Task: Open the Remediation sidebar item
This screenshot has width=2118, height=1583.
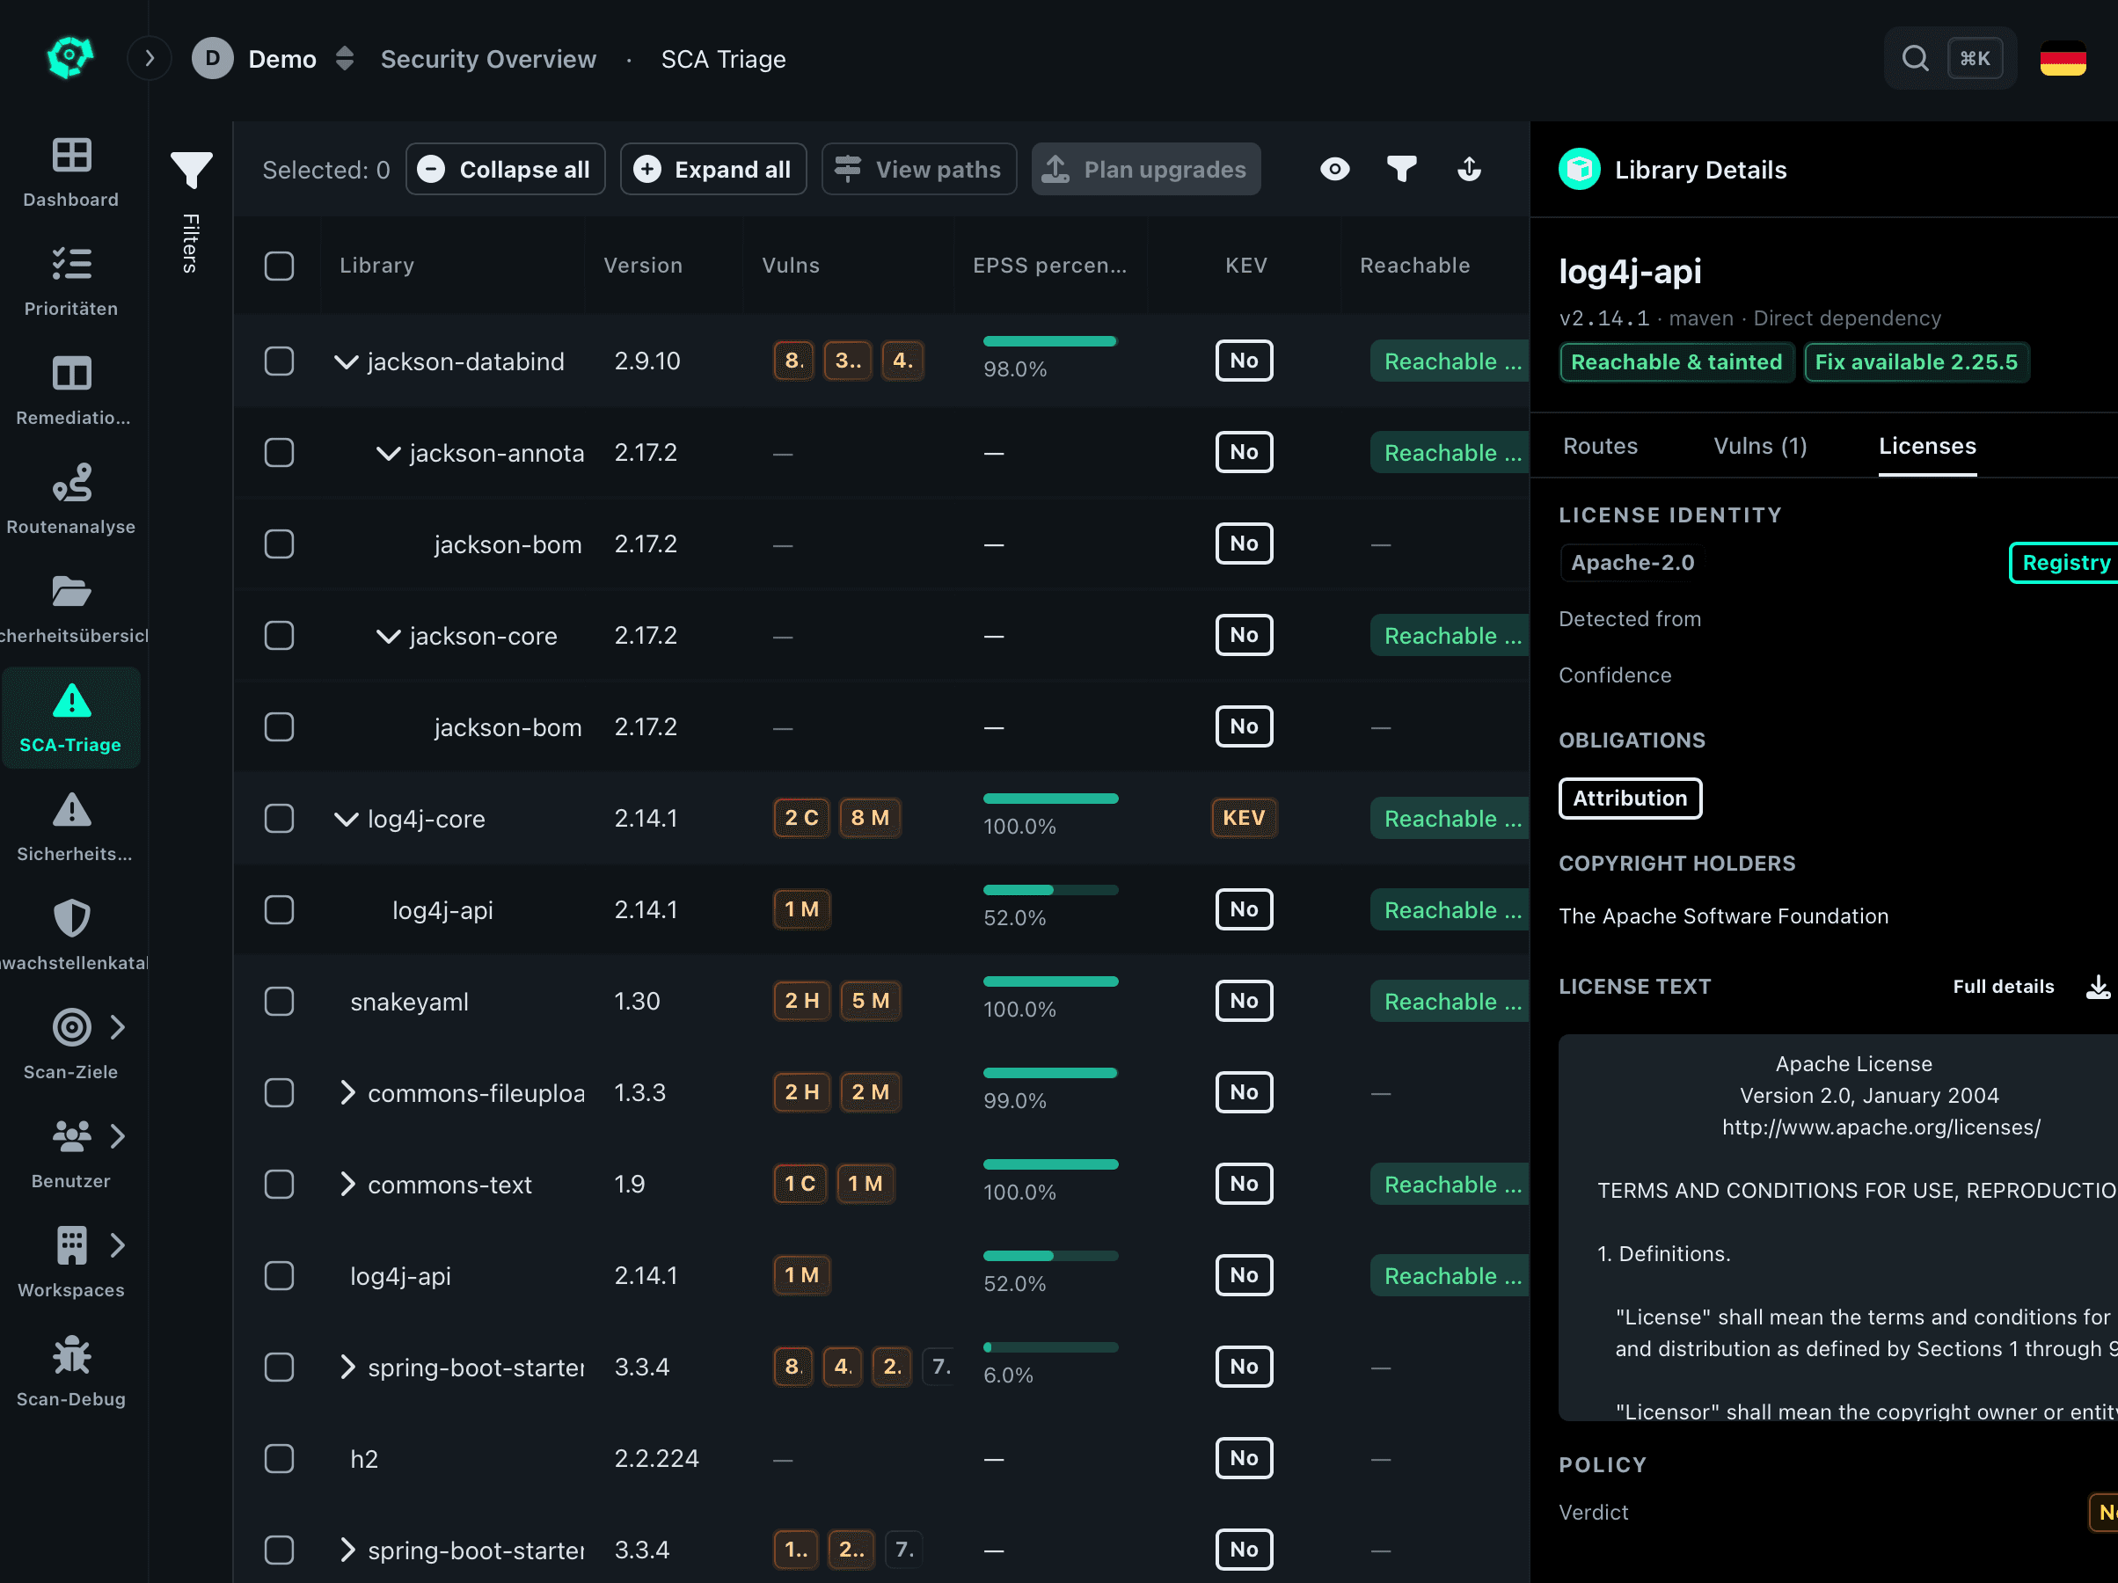Action: click(x=71, y=390)
